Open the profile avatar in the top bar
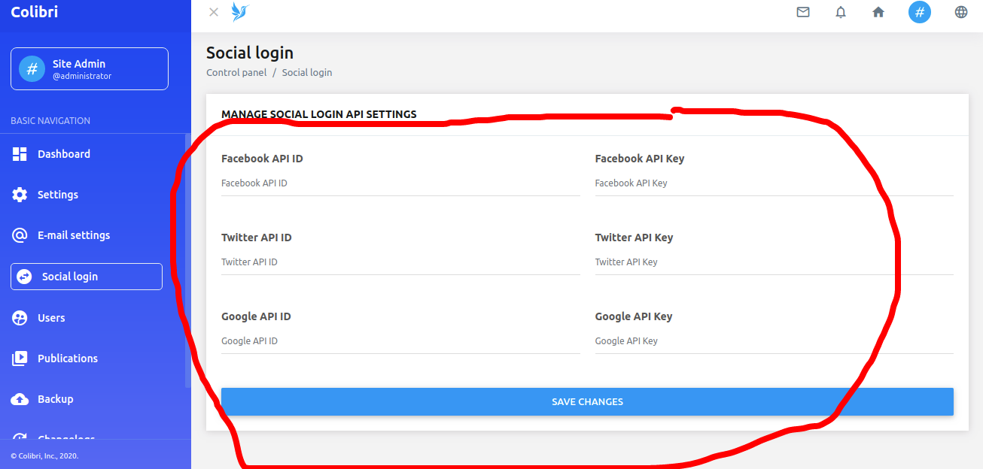The height and width of the screenshot is (469, 983). pyautogui.click(x=920, y=12)
